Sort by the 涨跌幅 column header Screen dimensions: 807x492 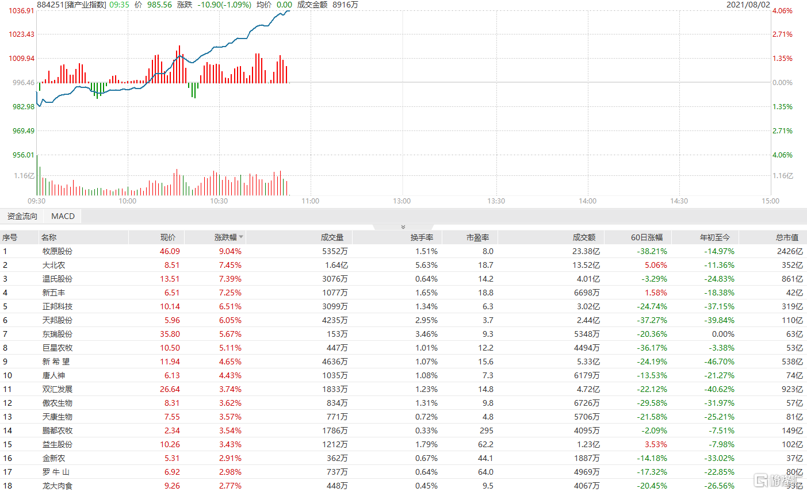click(x=225, y=237)
